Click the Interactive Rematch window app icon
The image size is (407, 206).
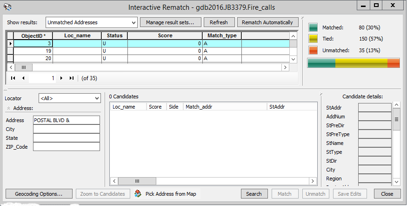7,7
